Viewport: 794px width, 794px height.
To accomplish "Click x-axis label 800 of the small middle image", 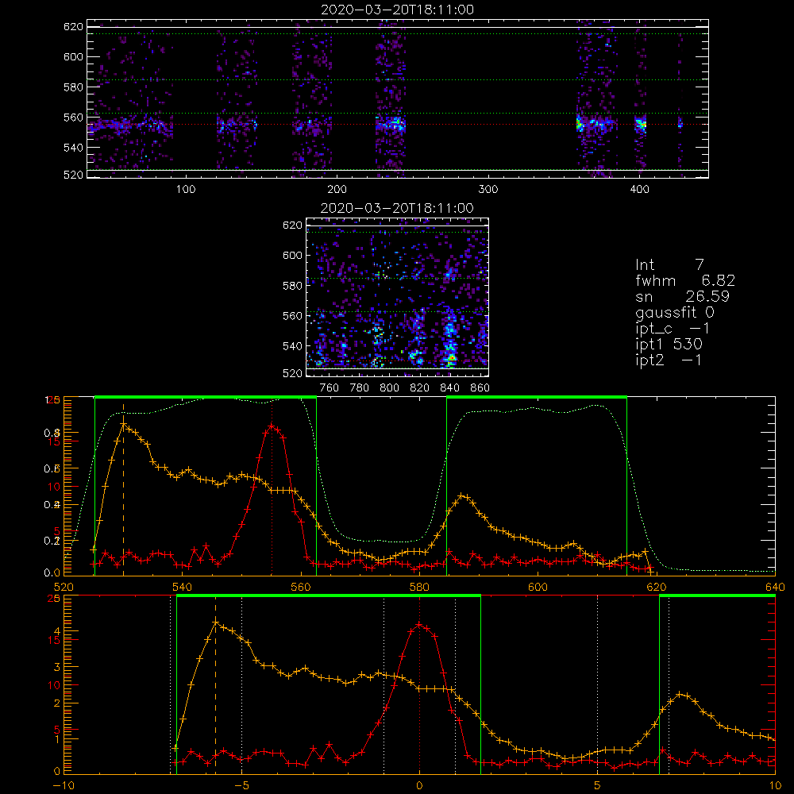I will [x=389, y=388].
